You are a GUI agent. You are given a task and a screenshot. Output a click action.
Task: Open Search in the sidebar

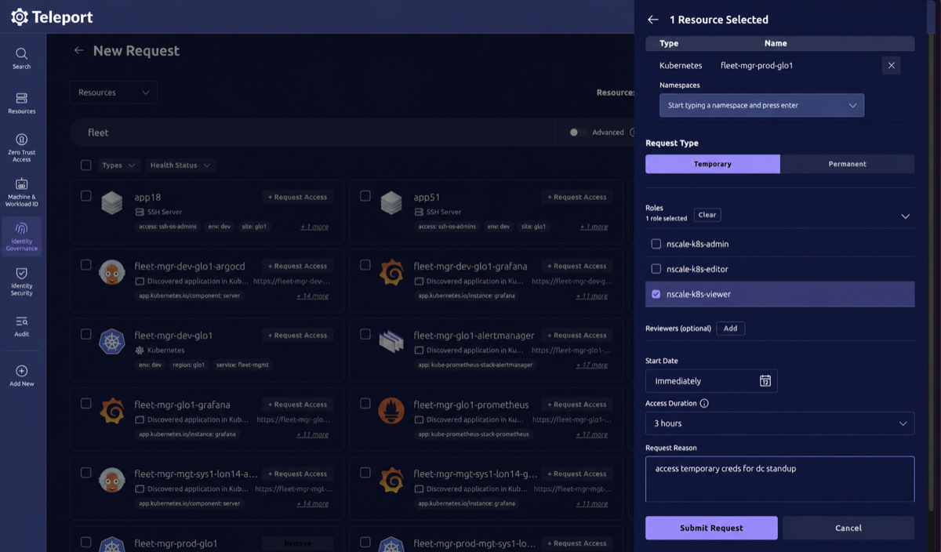pyautogui.click(x=22, y=58)
